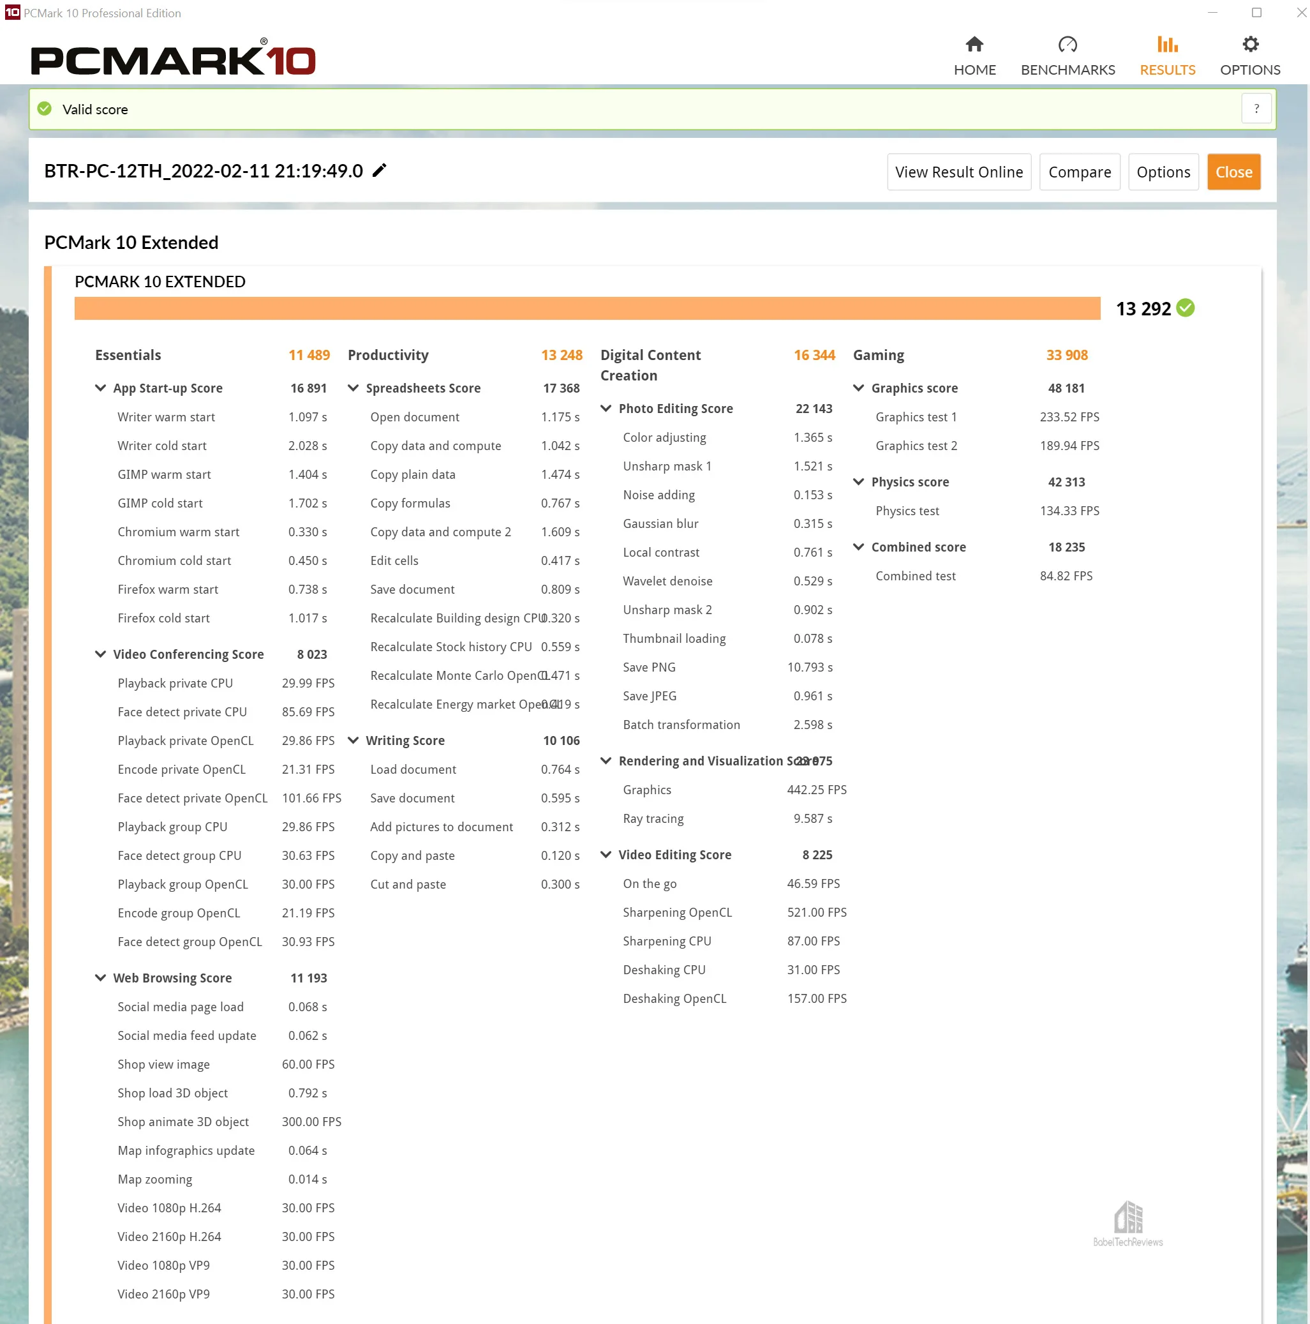Click the green check beside 13 292 score
The image size is (1310, 1324).
(x=1186, y=308)
